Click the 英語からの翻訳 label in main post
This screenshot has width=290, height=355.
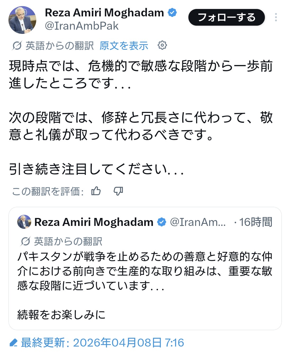(60, 46)
